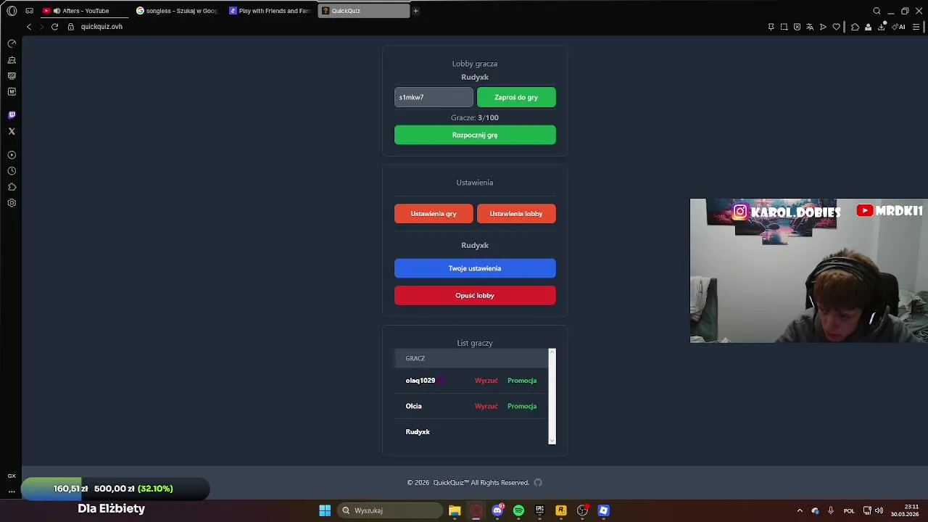
Task: Open the X (Twitter) sidebar icon
Action: point(12,131)
